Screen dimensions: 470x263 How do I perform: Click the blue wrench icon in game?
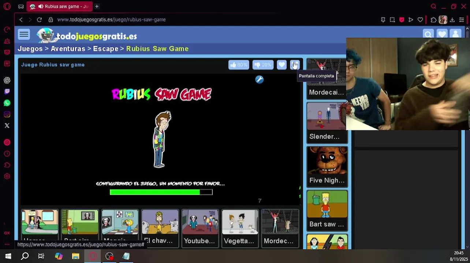coord(259,79)
